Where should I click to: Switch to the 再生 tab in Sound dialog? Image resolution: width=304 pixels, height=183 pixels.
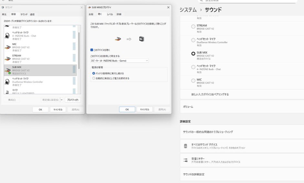(x=4, y=14)
